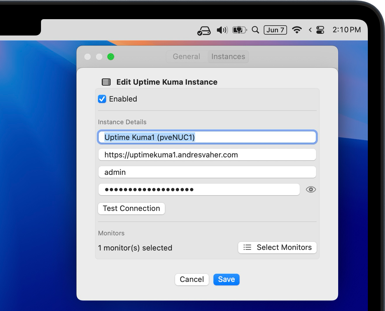Click the Test Connection button
Image resolution: width=385 pixels, height=311 pixels.
tap(131, 209)
